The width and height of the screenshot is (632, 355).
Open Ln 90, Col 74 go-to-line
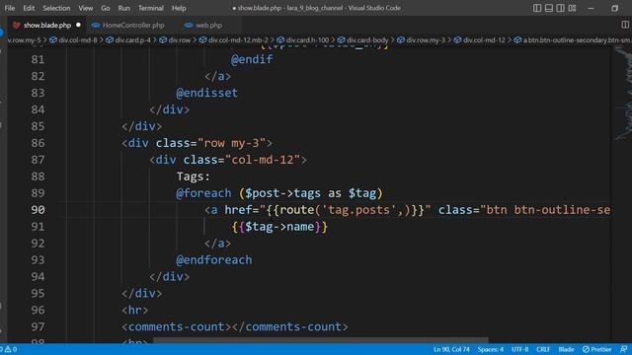[451, 349]
